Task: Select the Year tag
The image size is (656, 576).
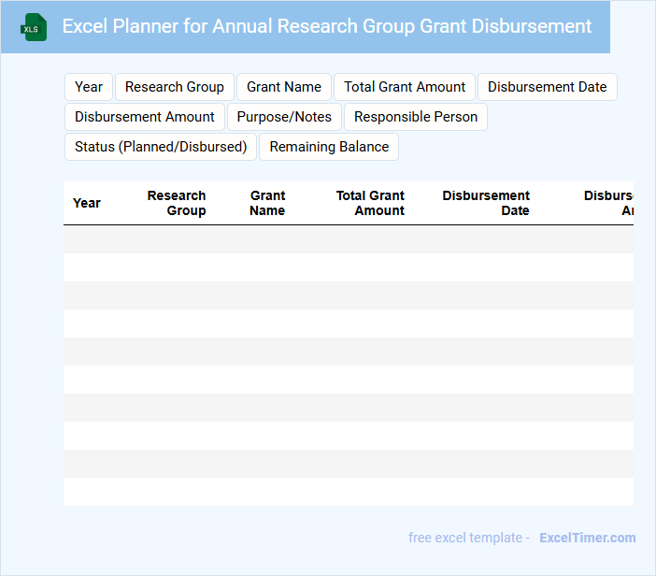Action: pos(89,87)
